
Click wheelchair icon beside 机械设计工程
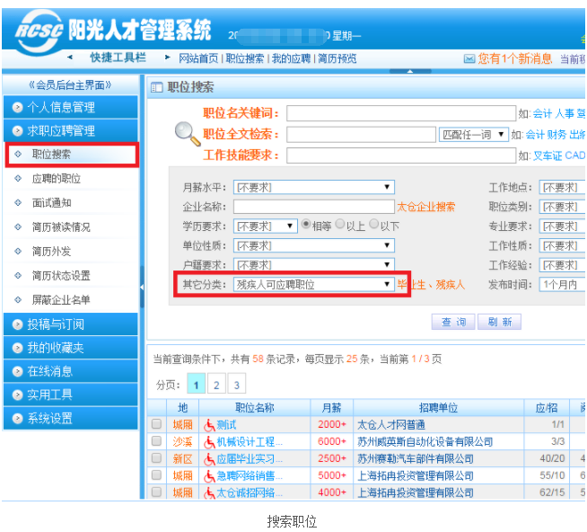209,442
